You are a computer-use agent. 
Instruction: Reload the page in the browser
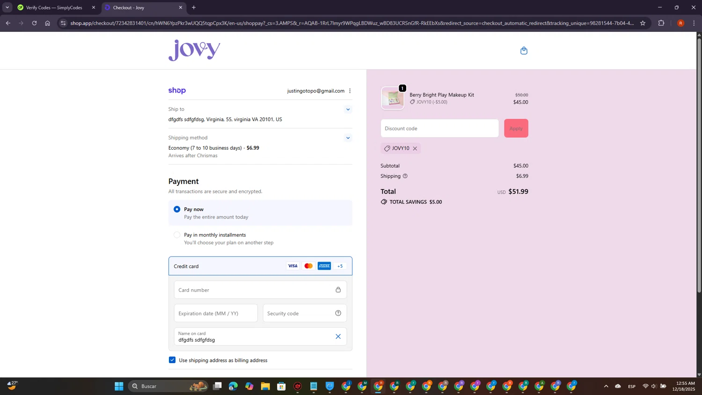click(x=34, y=23)
